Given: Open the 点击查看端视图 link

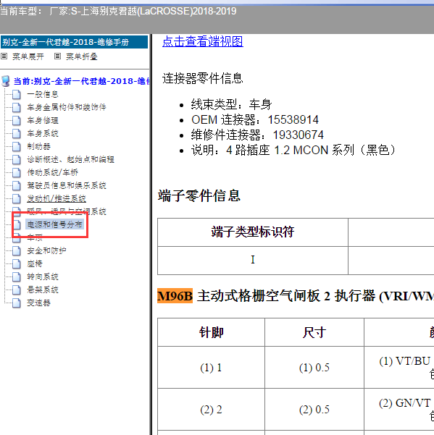Looking at the screenshot, I should 203,41.
